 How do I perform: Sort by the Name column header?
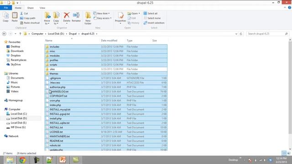72,41
